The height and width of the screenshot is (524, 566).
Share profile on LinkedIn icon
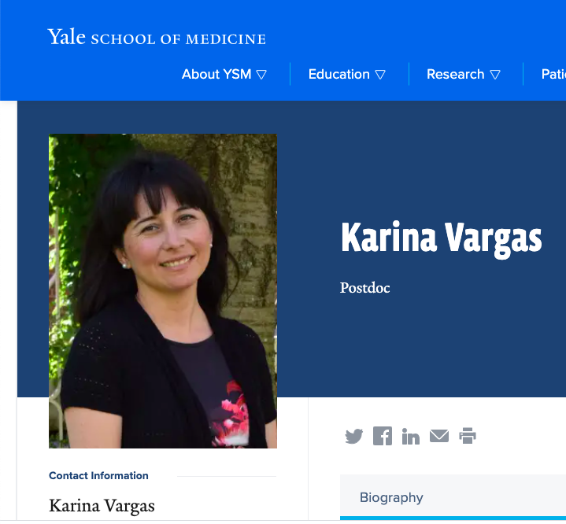tap(411, 436)
